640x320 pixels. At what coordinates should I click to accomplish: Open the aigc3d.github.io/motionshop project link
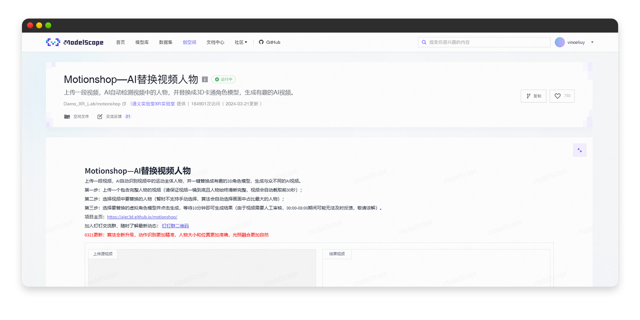point(142,217)
